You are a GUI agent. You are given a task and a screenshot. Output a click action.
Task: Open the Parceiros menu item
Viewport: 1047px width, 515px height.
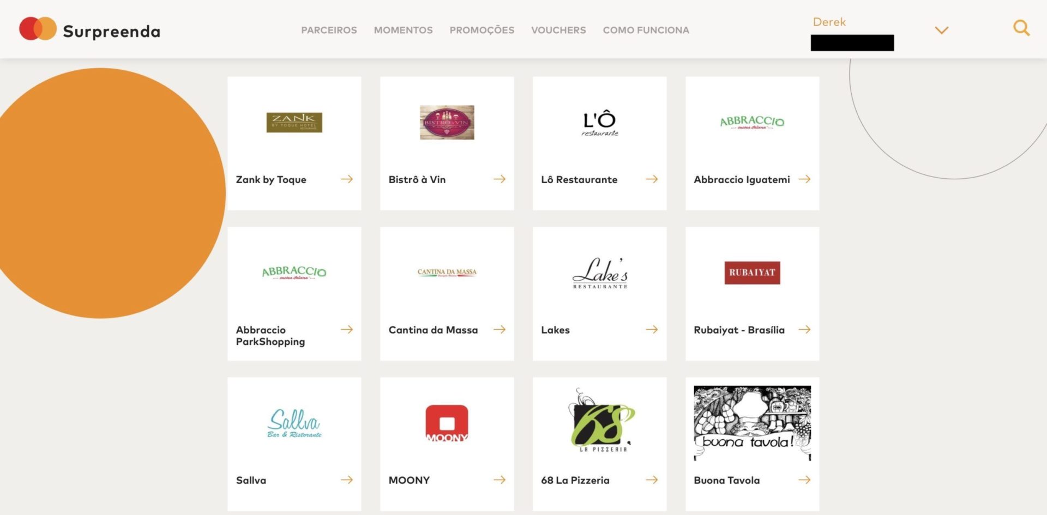click(329, 31)
